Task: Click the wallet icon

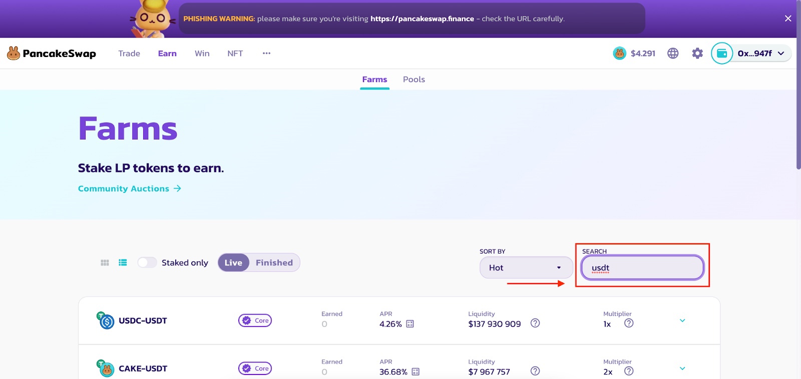Action: [722, 53]
